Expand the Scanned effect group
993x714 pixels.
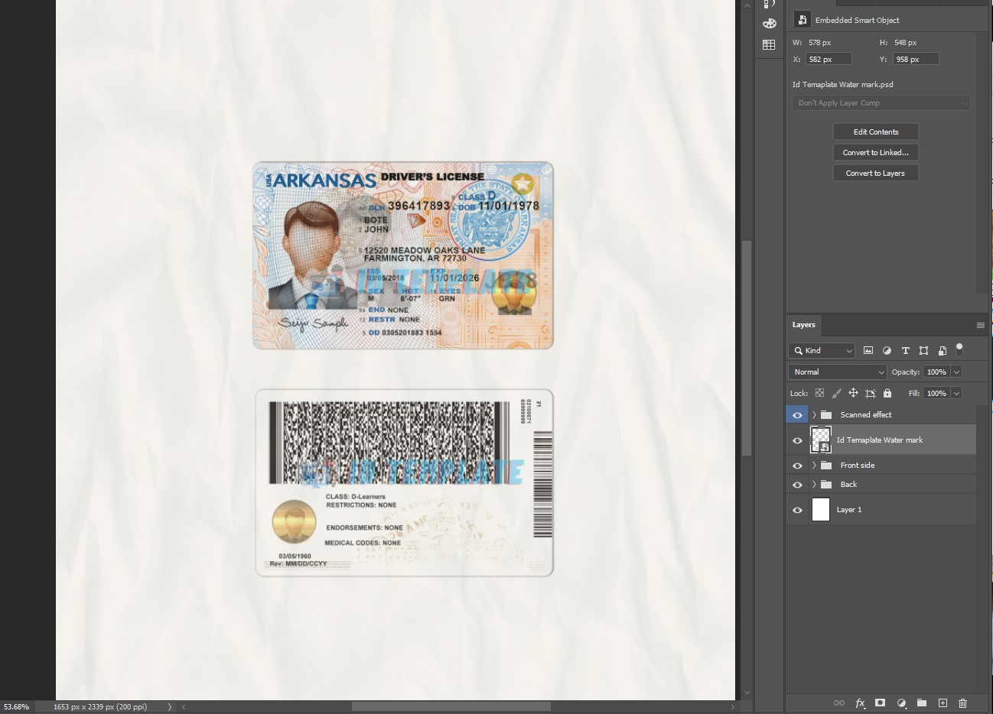click(x=814, y=414)
